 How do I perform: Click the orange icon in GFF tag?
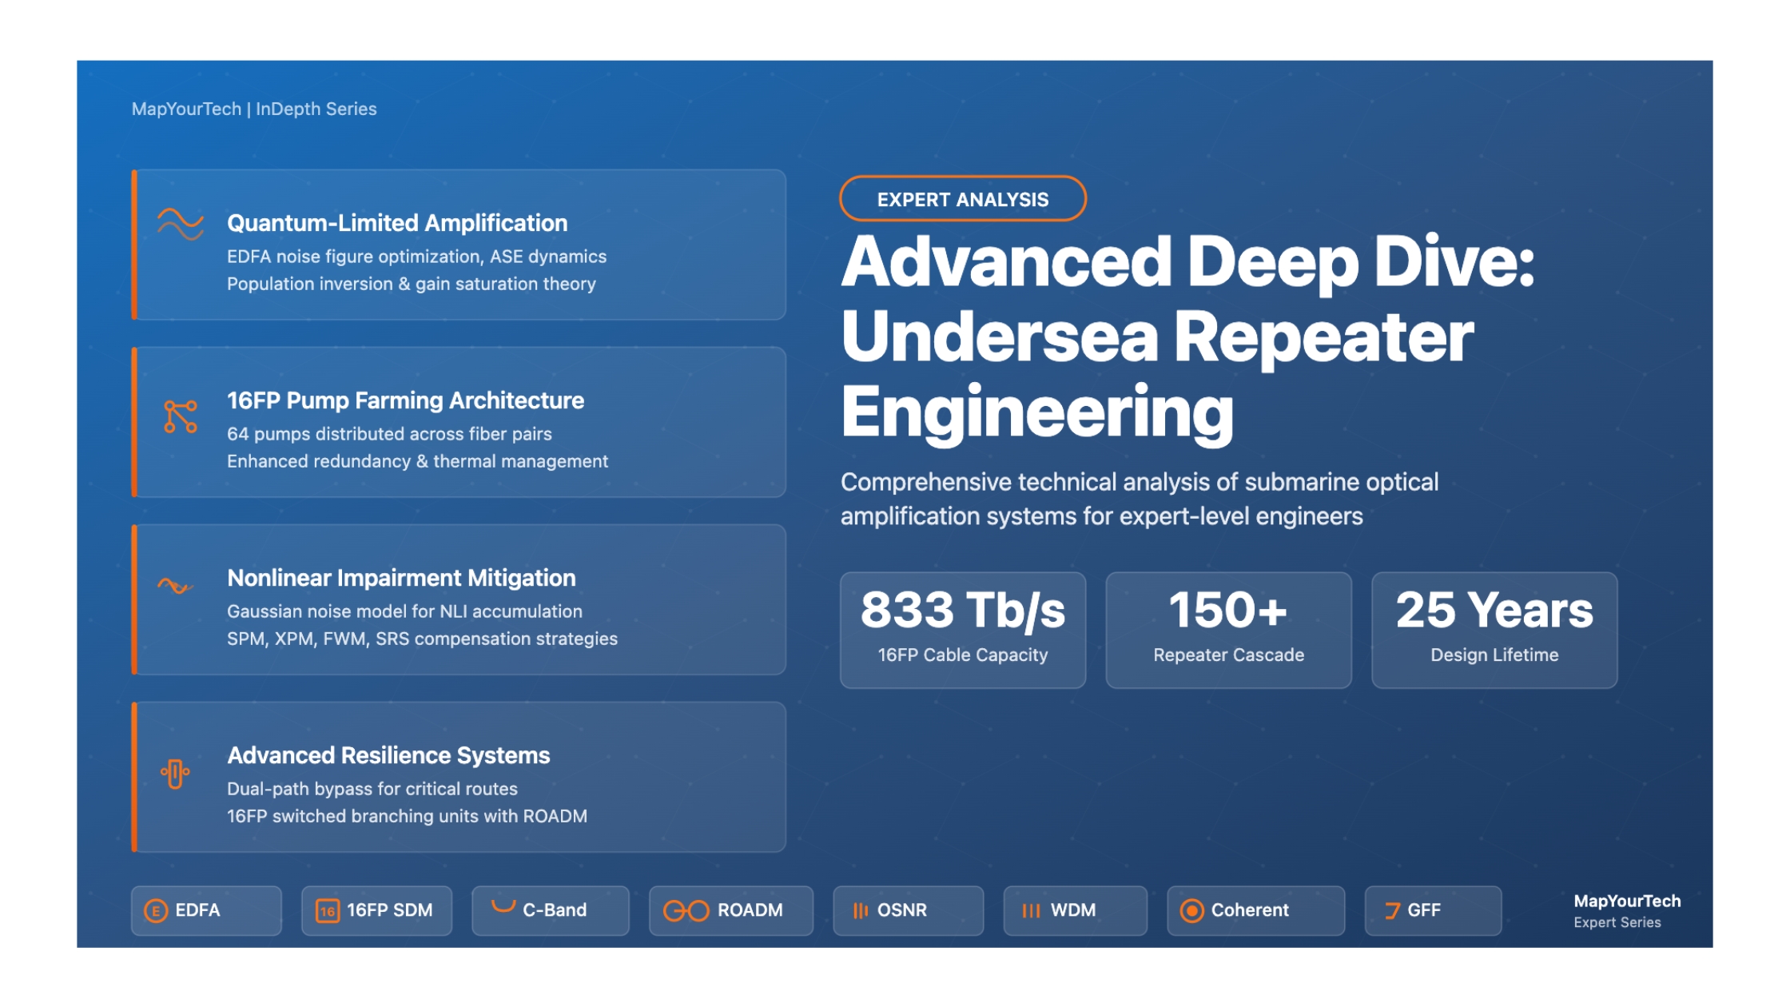[1392, 910]
